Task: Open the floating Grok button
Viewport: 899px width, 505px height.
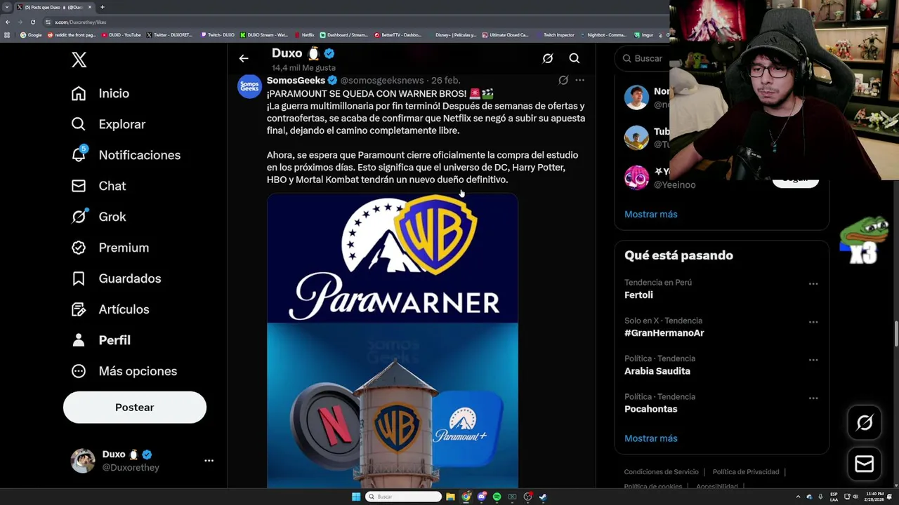Action: pos(865,422)
